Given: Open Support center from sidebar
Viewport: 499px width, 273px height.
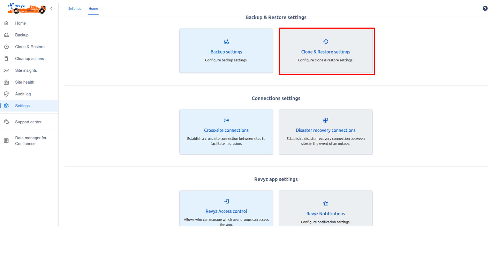Looking at the screenshot, I should [x=28, y=122].
